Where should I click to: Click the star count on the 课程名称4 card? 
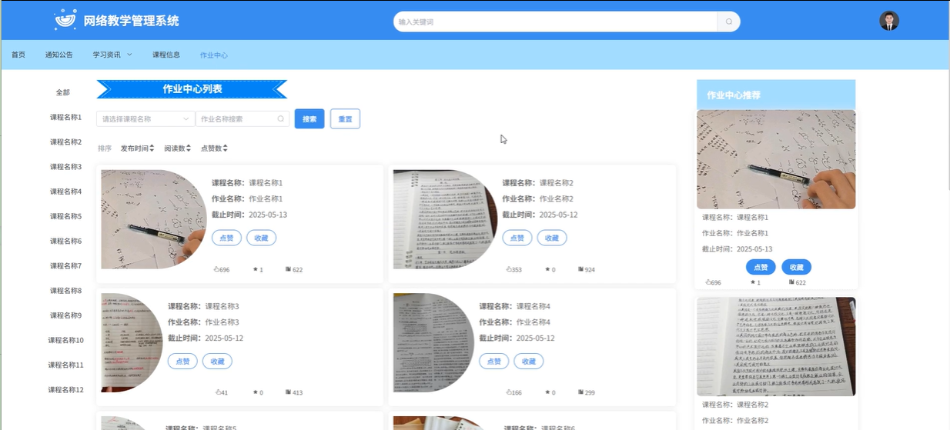[550, 392]
